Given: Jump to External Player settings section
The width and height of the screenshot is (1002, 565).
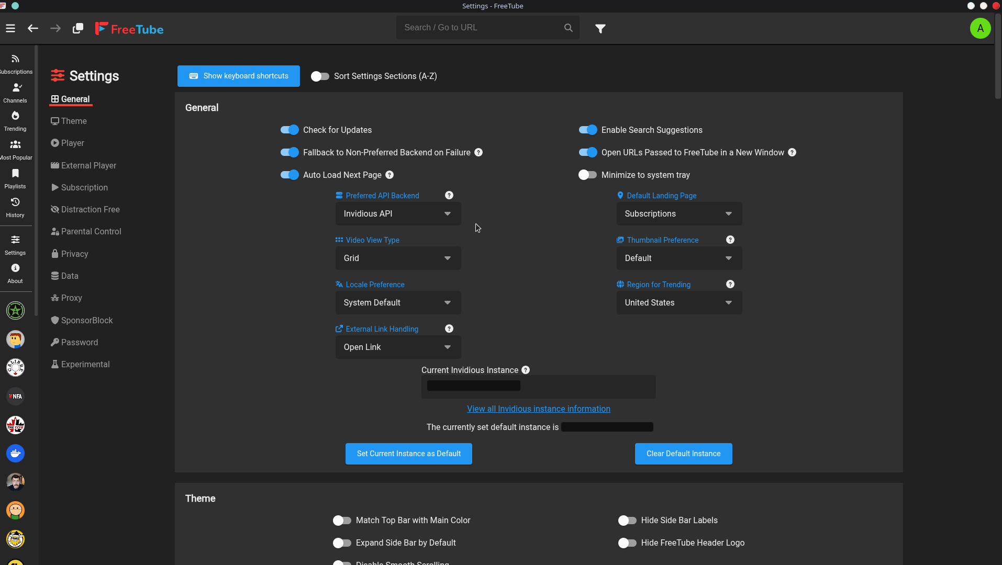Looking at the screenshot, I should pos(84,165).
